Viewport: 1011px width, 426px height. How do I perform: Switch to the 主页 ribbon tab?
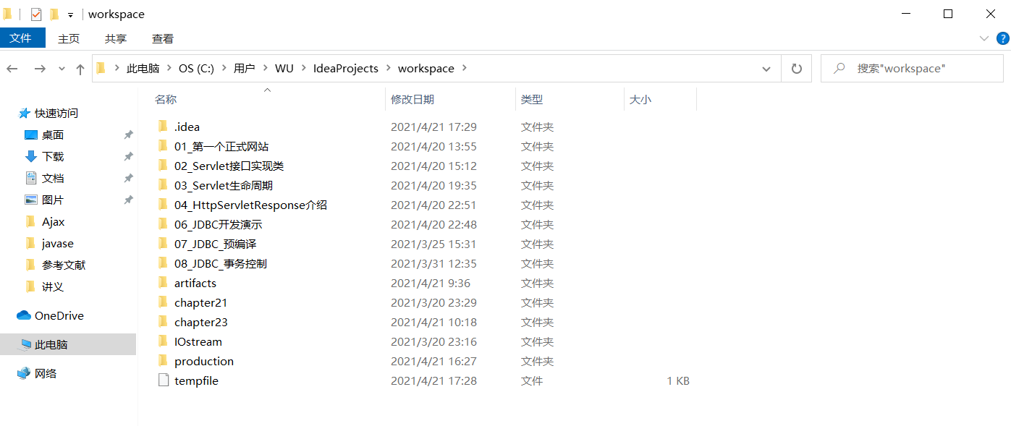tap(69, 38)
